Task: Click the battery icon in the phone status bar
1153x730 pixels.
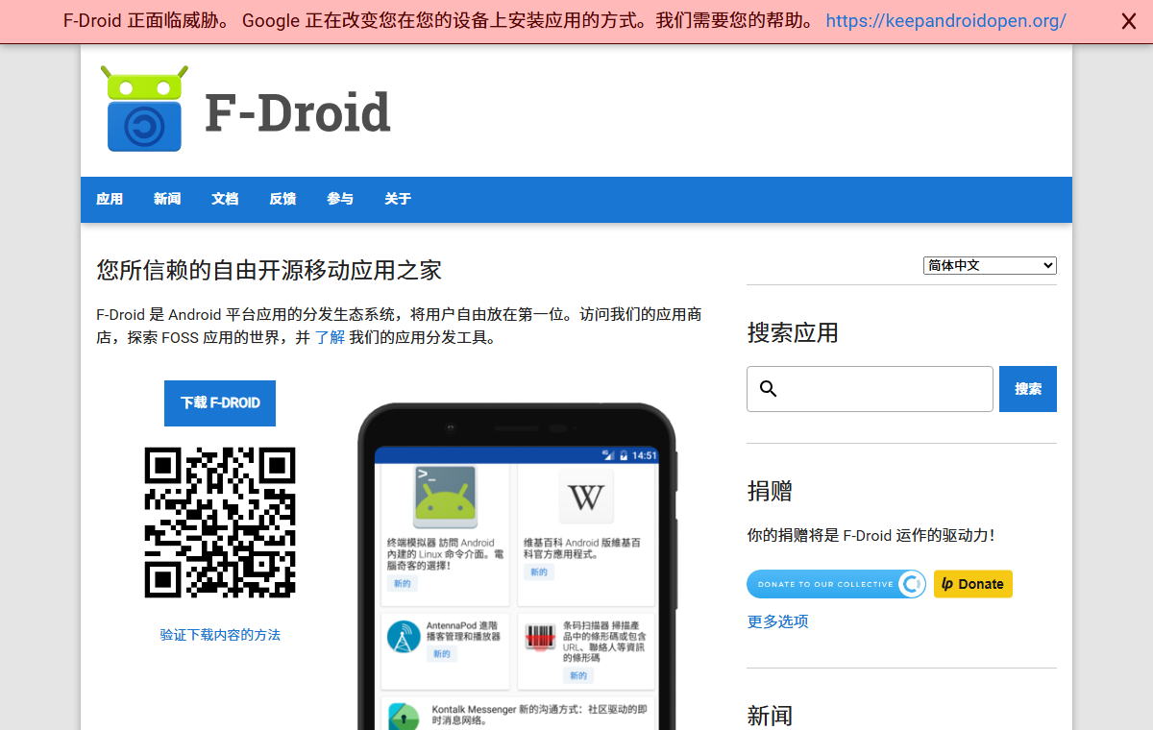Action: [x=624, y=455]
